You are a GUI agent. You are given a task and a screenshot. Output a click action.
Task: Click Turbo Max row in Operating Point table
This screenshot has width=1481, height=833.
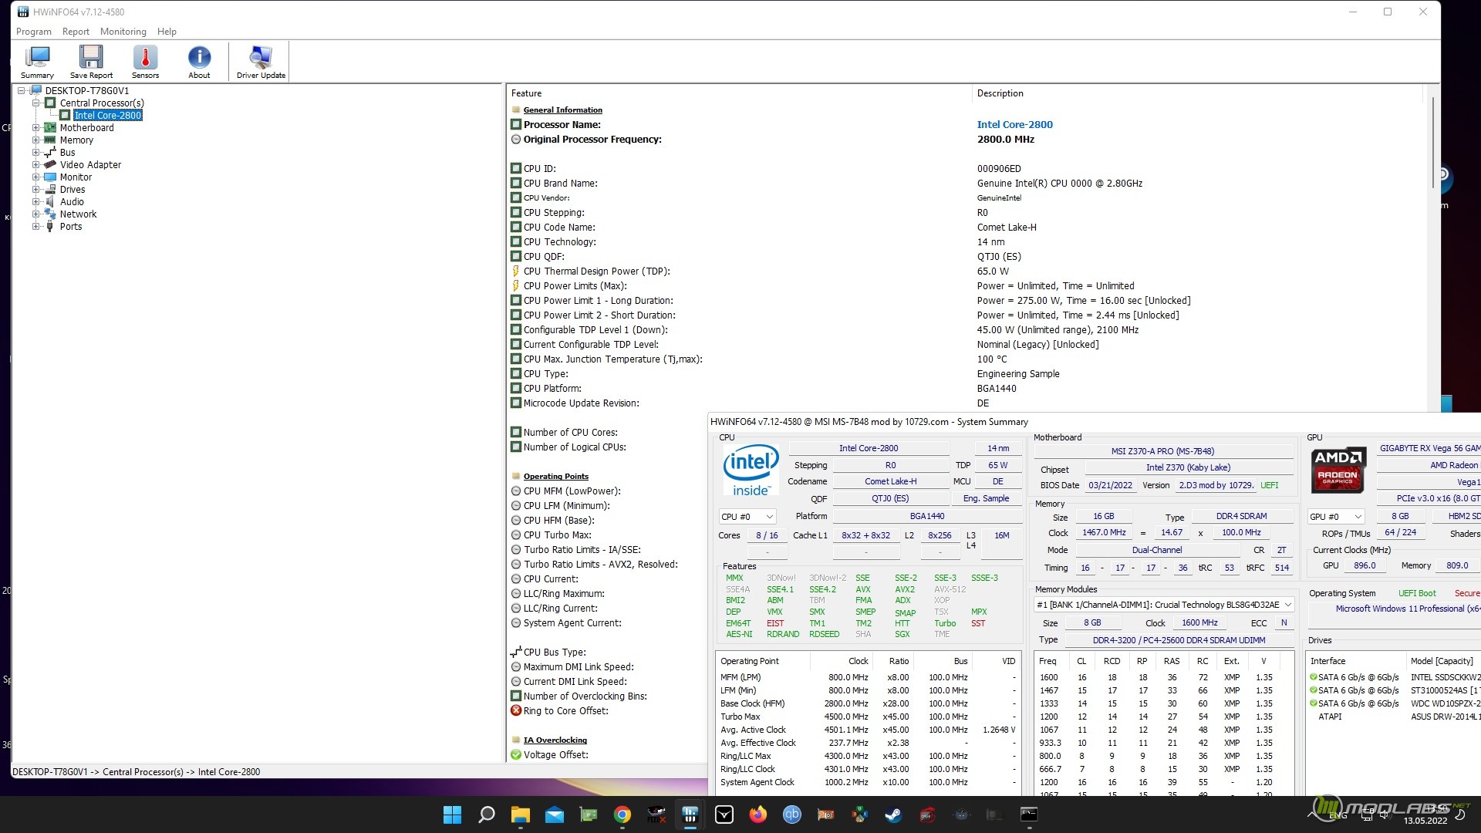point(868,717)
